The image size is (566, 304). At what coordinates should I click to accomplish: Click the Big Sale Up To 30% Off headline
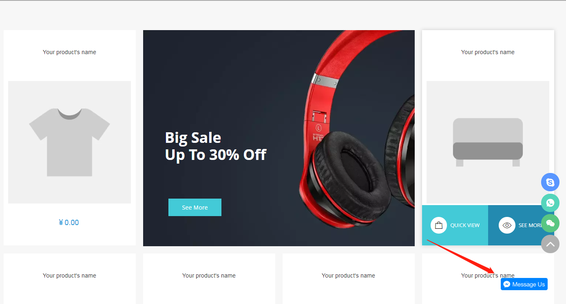click(216, 146)
